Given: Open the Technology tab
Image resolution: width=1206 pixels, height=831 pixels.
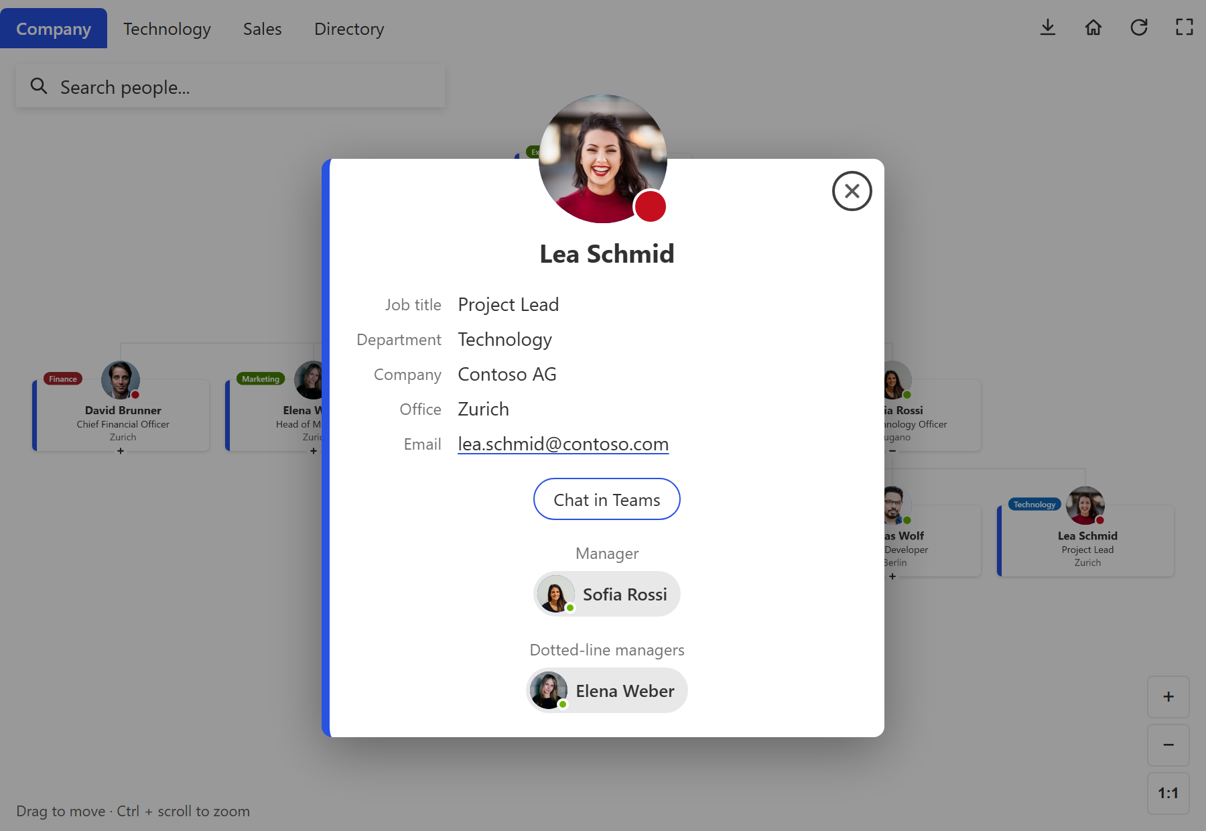Looking at the screenshot, I should 167,29.
